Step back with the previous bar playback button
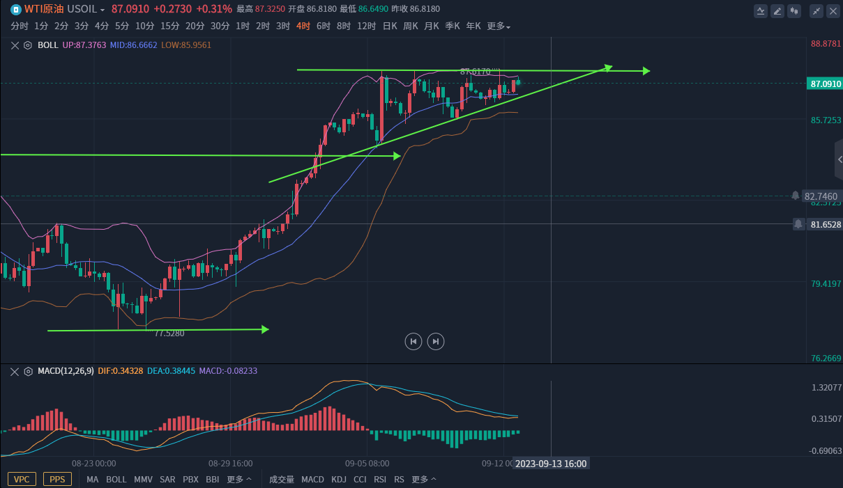843x488 pixels. click(x=413, y=341)
